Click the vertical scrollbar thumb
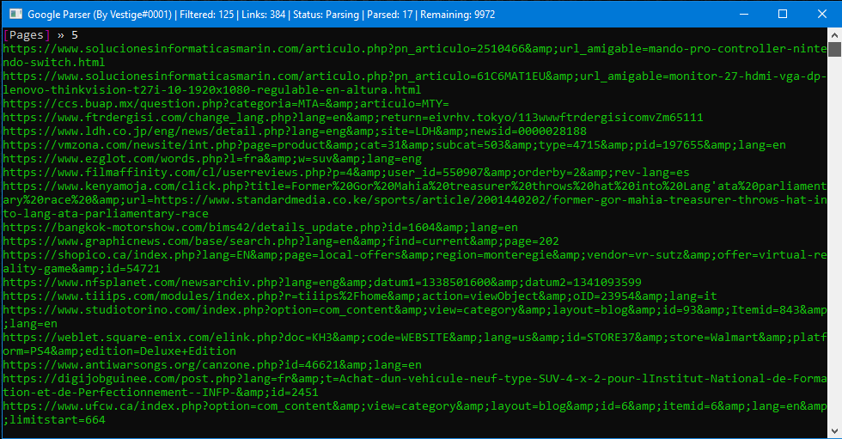The image size is (842, 439). click(834, 49)
